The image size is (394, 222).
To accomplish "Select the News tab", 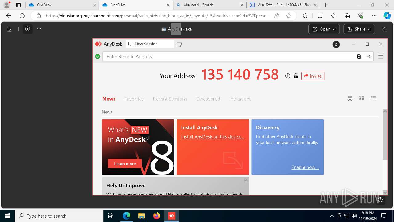I will 109,99.
